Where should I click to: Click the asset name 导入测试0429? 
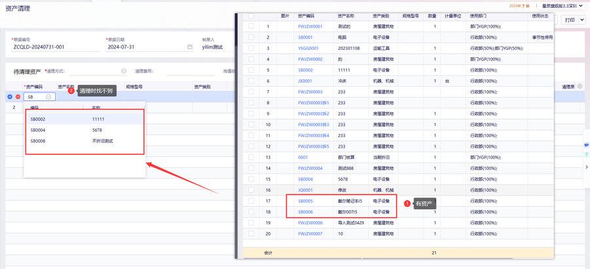tap(350, 223)
